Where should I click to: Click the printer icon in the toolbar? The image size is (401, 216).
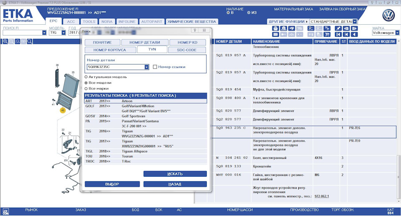tap(275, 28)
